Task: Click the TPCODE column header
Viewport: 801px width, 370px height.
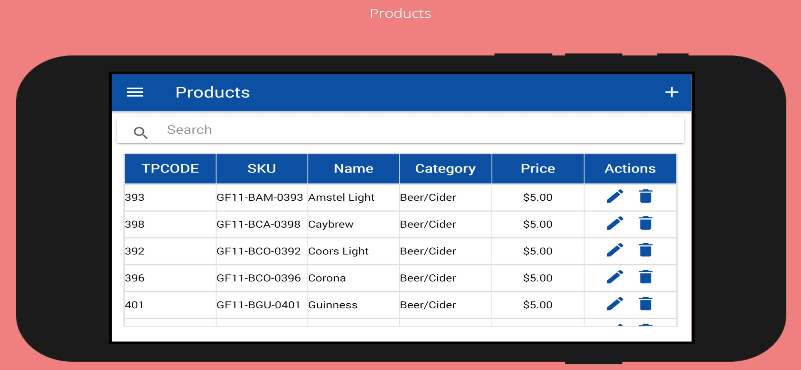Action: 170,169
